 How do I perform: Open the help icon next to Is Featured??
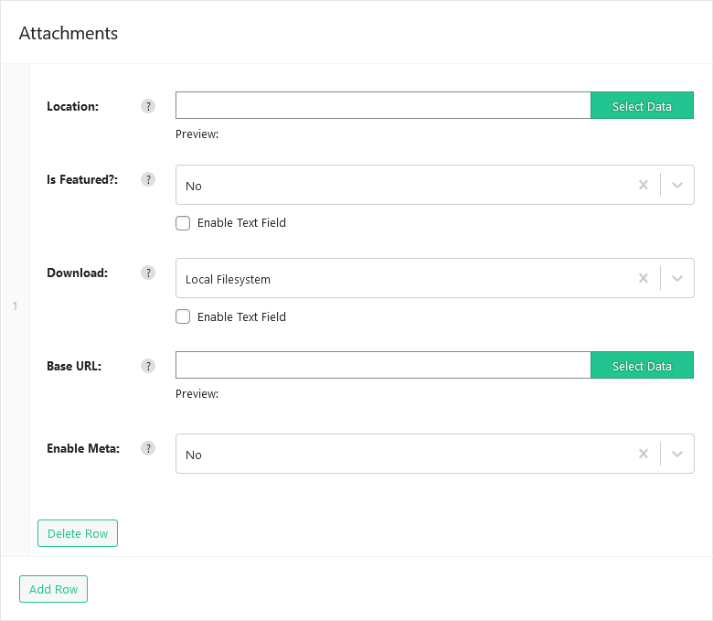click(148, 179)
